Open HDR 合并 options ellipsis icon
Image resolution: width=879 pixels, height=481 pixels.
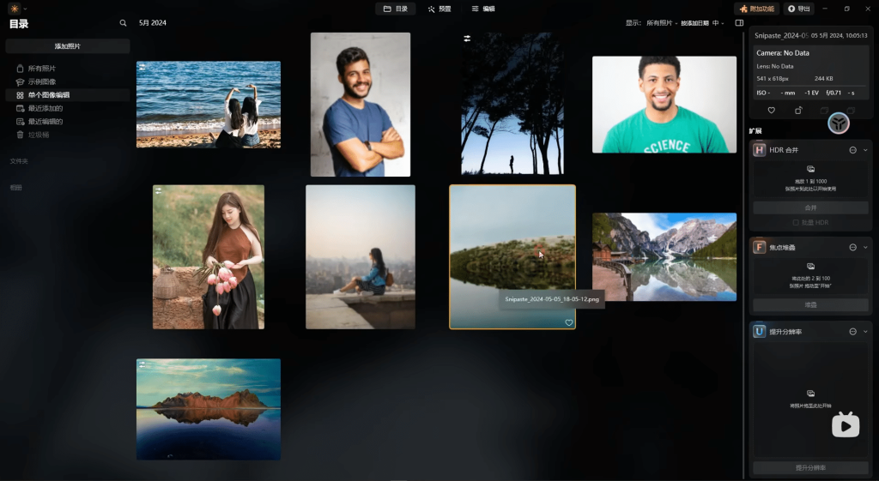click(852, 150)
